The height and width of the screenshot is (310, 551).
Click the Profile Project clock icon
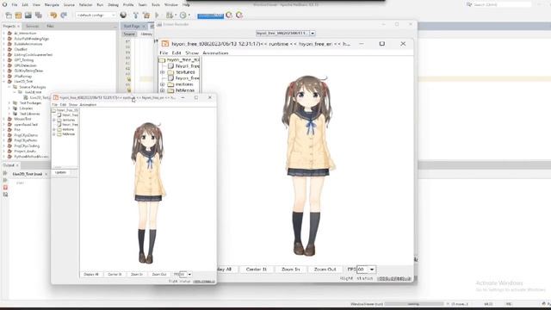pos(183,15)
